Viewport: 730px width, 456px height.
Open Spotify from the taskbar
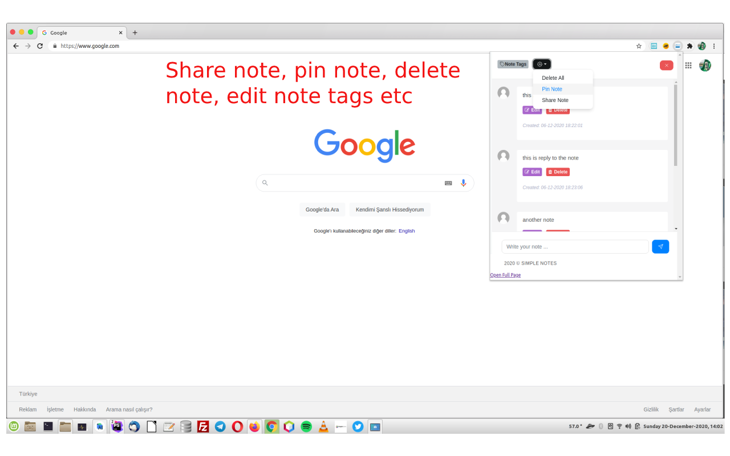pos(306,426)
